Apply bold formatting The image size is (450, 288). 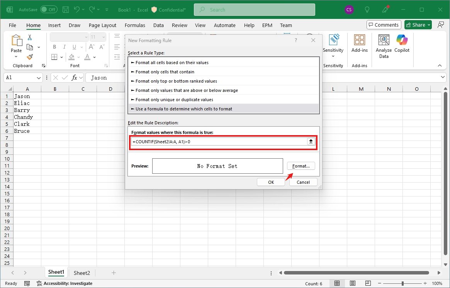point(54,47)
